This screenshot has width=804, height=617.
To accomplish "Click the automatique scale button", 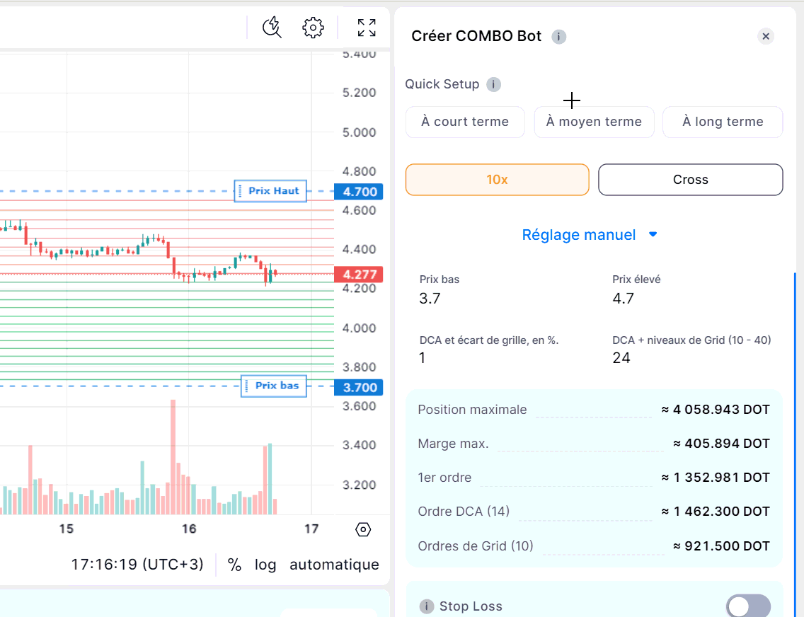I will pyautogui.click(x=334, y=565).
